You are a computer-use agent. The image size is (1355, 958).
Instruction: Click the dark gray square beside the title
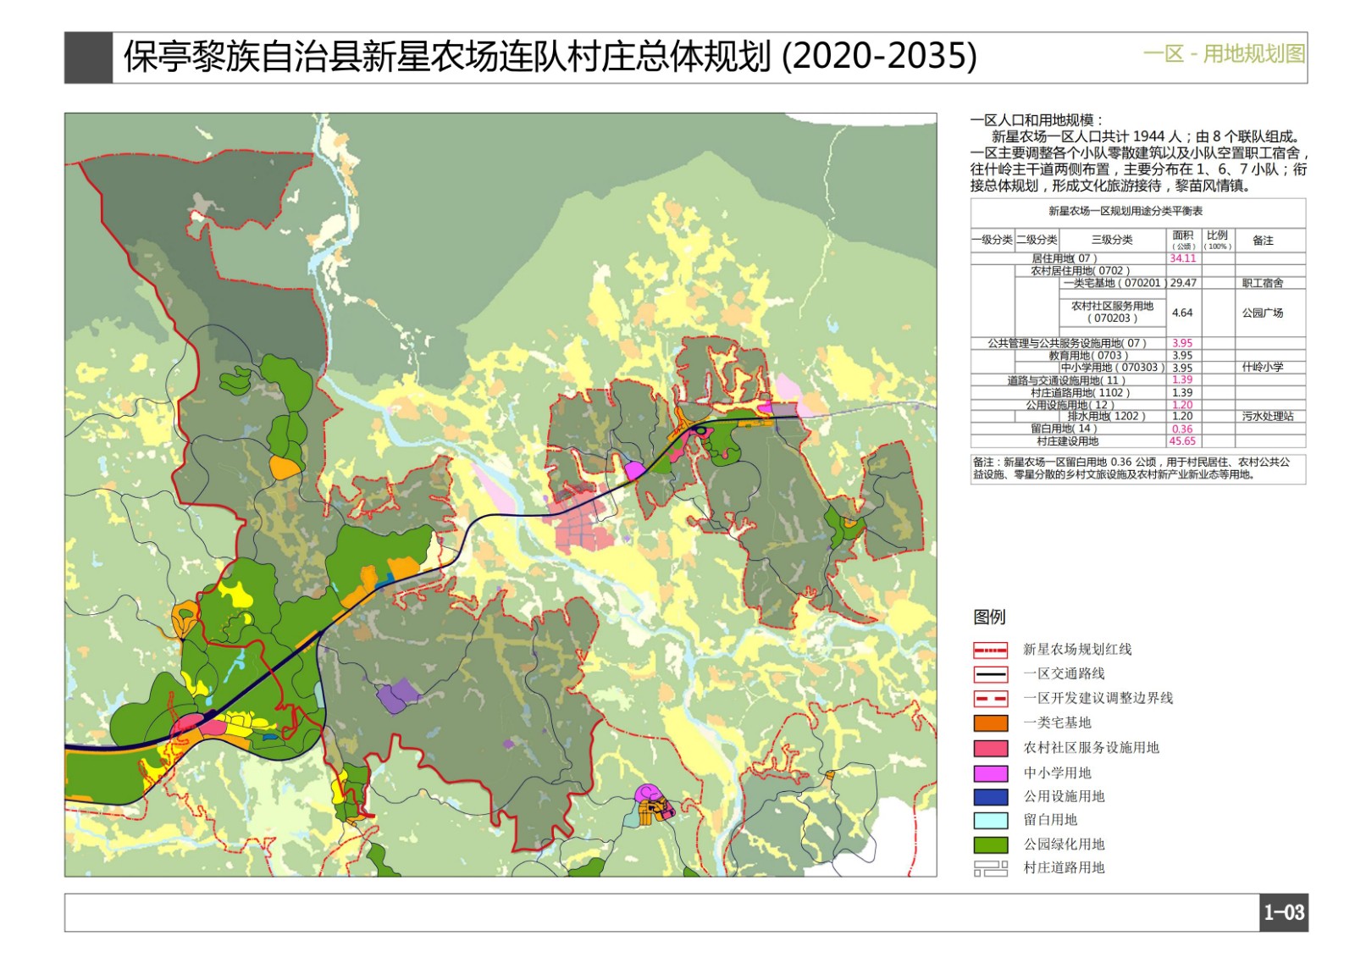88,58
